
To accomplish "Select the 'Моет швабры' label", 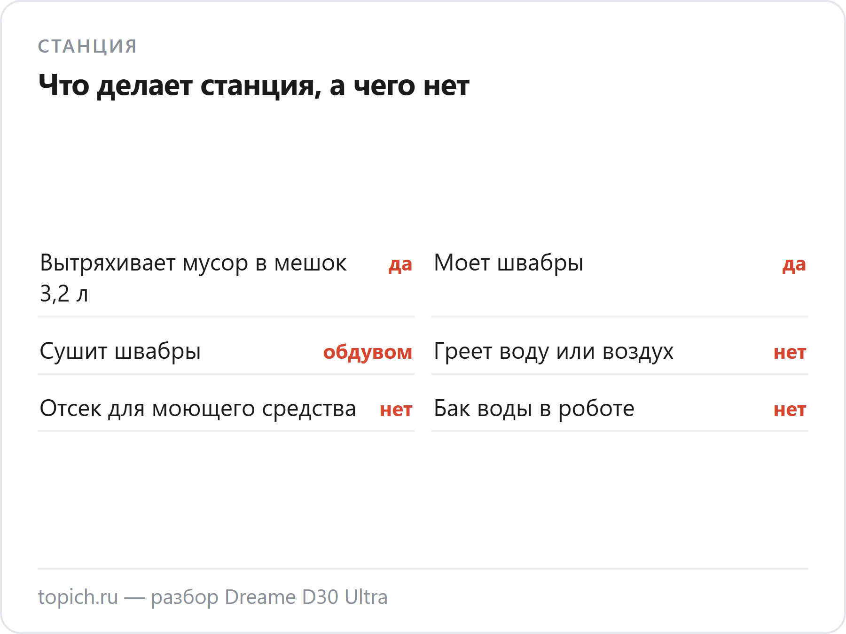I will point(509,263).
